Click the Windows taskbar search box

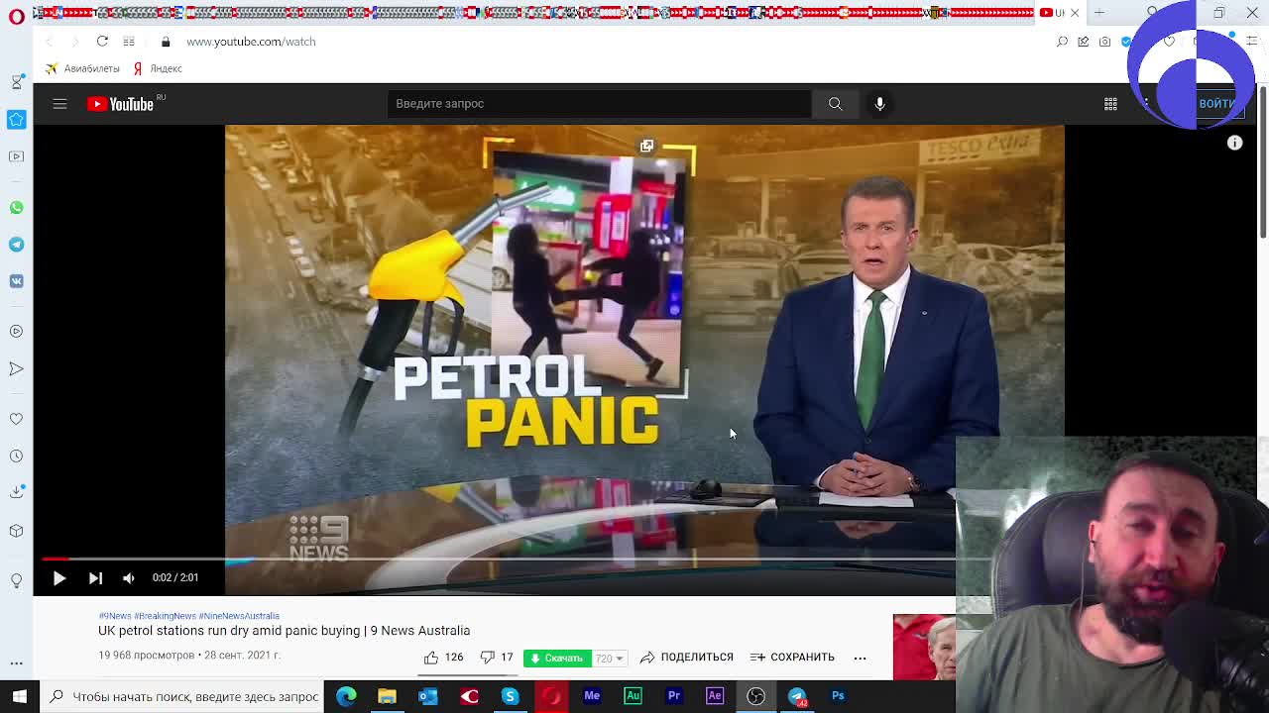coord(182,696)
